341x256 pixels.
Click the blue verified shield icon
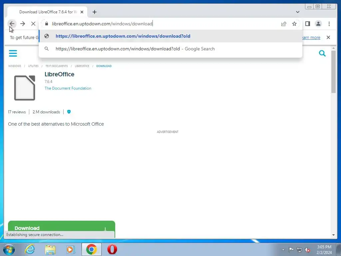tap(69, 112)
